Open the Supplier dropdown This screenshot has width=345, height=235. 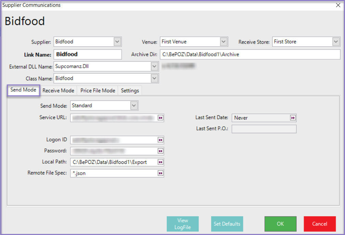click(117, 42)
